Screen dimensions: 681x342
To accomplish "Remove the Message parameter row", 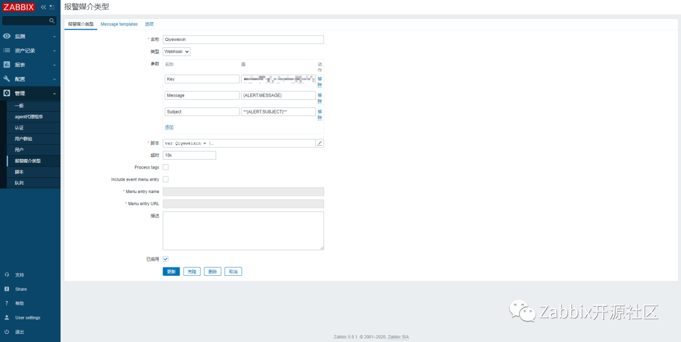I will [320, 98].
